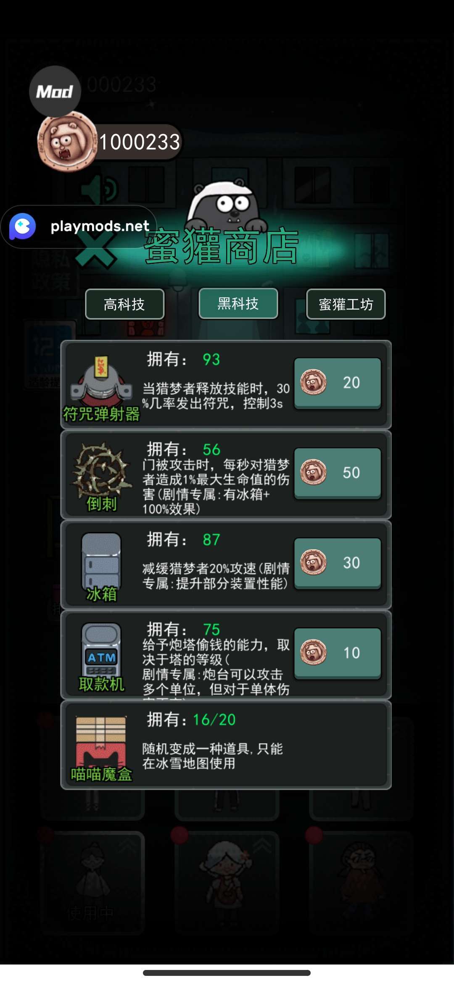Switch to the 黑科技 tab
The image size is (454, 983).
click(x=238, y=303)
